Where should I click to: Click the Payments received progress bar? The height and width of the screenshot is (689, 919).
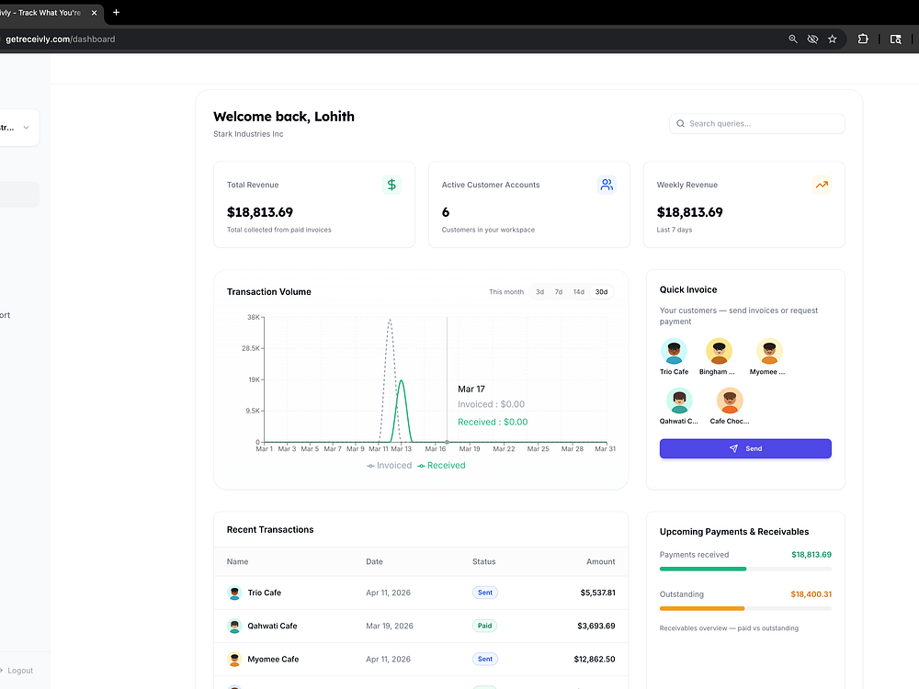[745, 569]
